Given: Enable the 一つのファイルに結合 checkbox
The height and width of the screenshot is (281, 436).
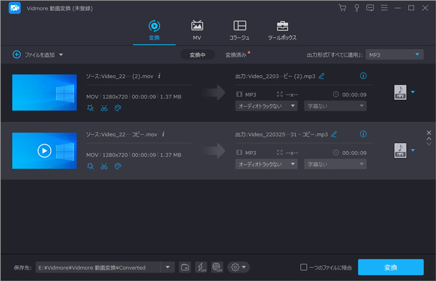Looking at the screenshot, I should click(x=304, y=267).
